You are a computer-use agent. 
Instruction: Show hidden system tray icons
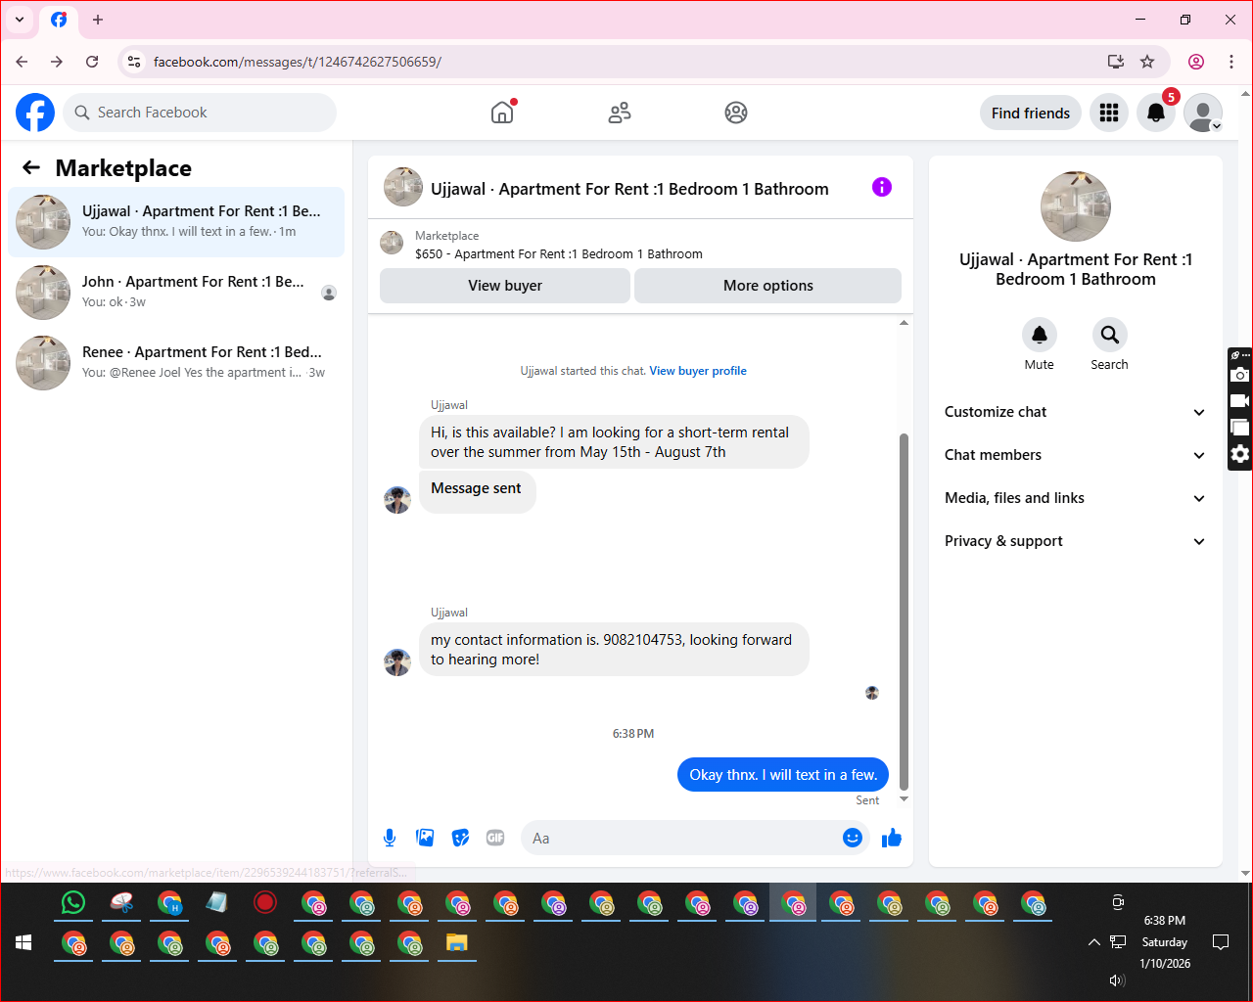pyautogui.click(x=1093, y=942)
